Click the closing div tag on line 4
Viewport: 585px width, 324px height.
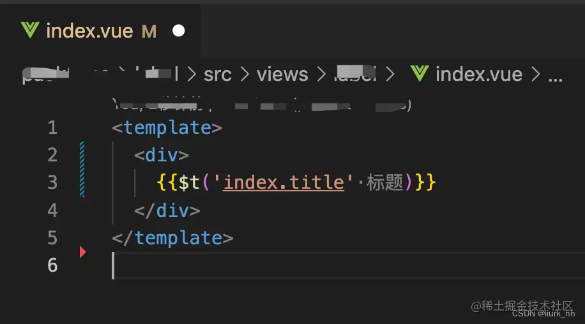pos(167,210)
